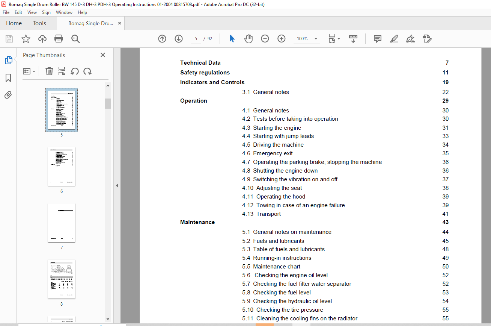Open the fit page options dropdown
Screen dimensions: 491x326
coord(334,39)
